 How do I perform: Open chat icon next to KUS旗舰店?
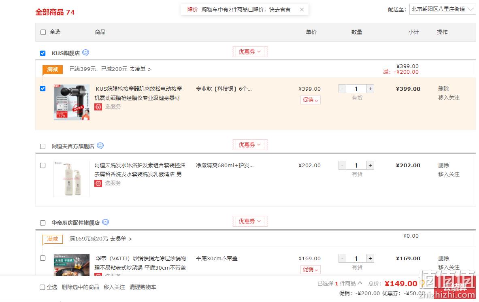pos(85,53)
